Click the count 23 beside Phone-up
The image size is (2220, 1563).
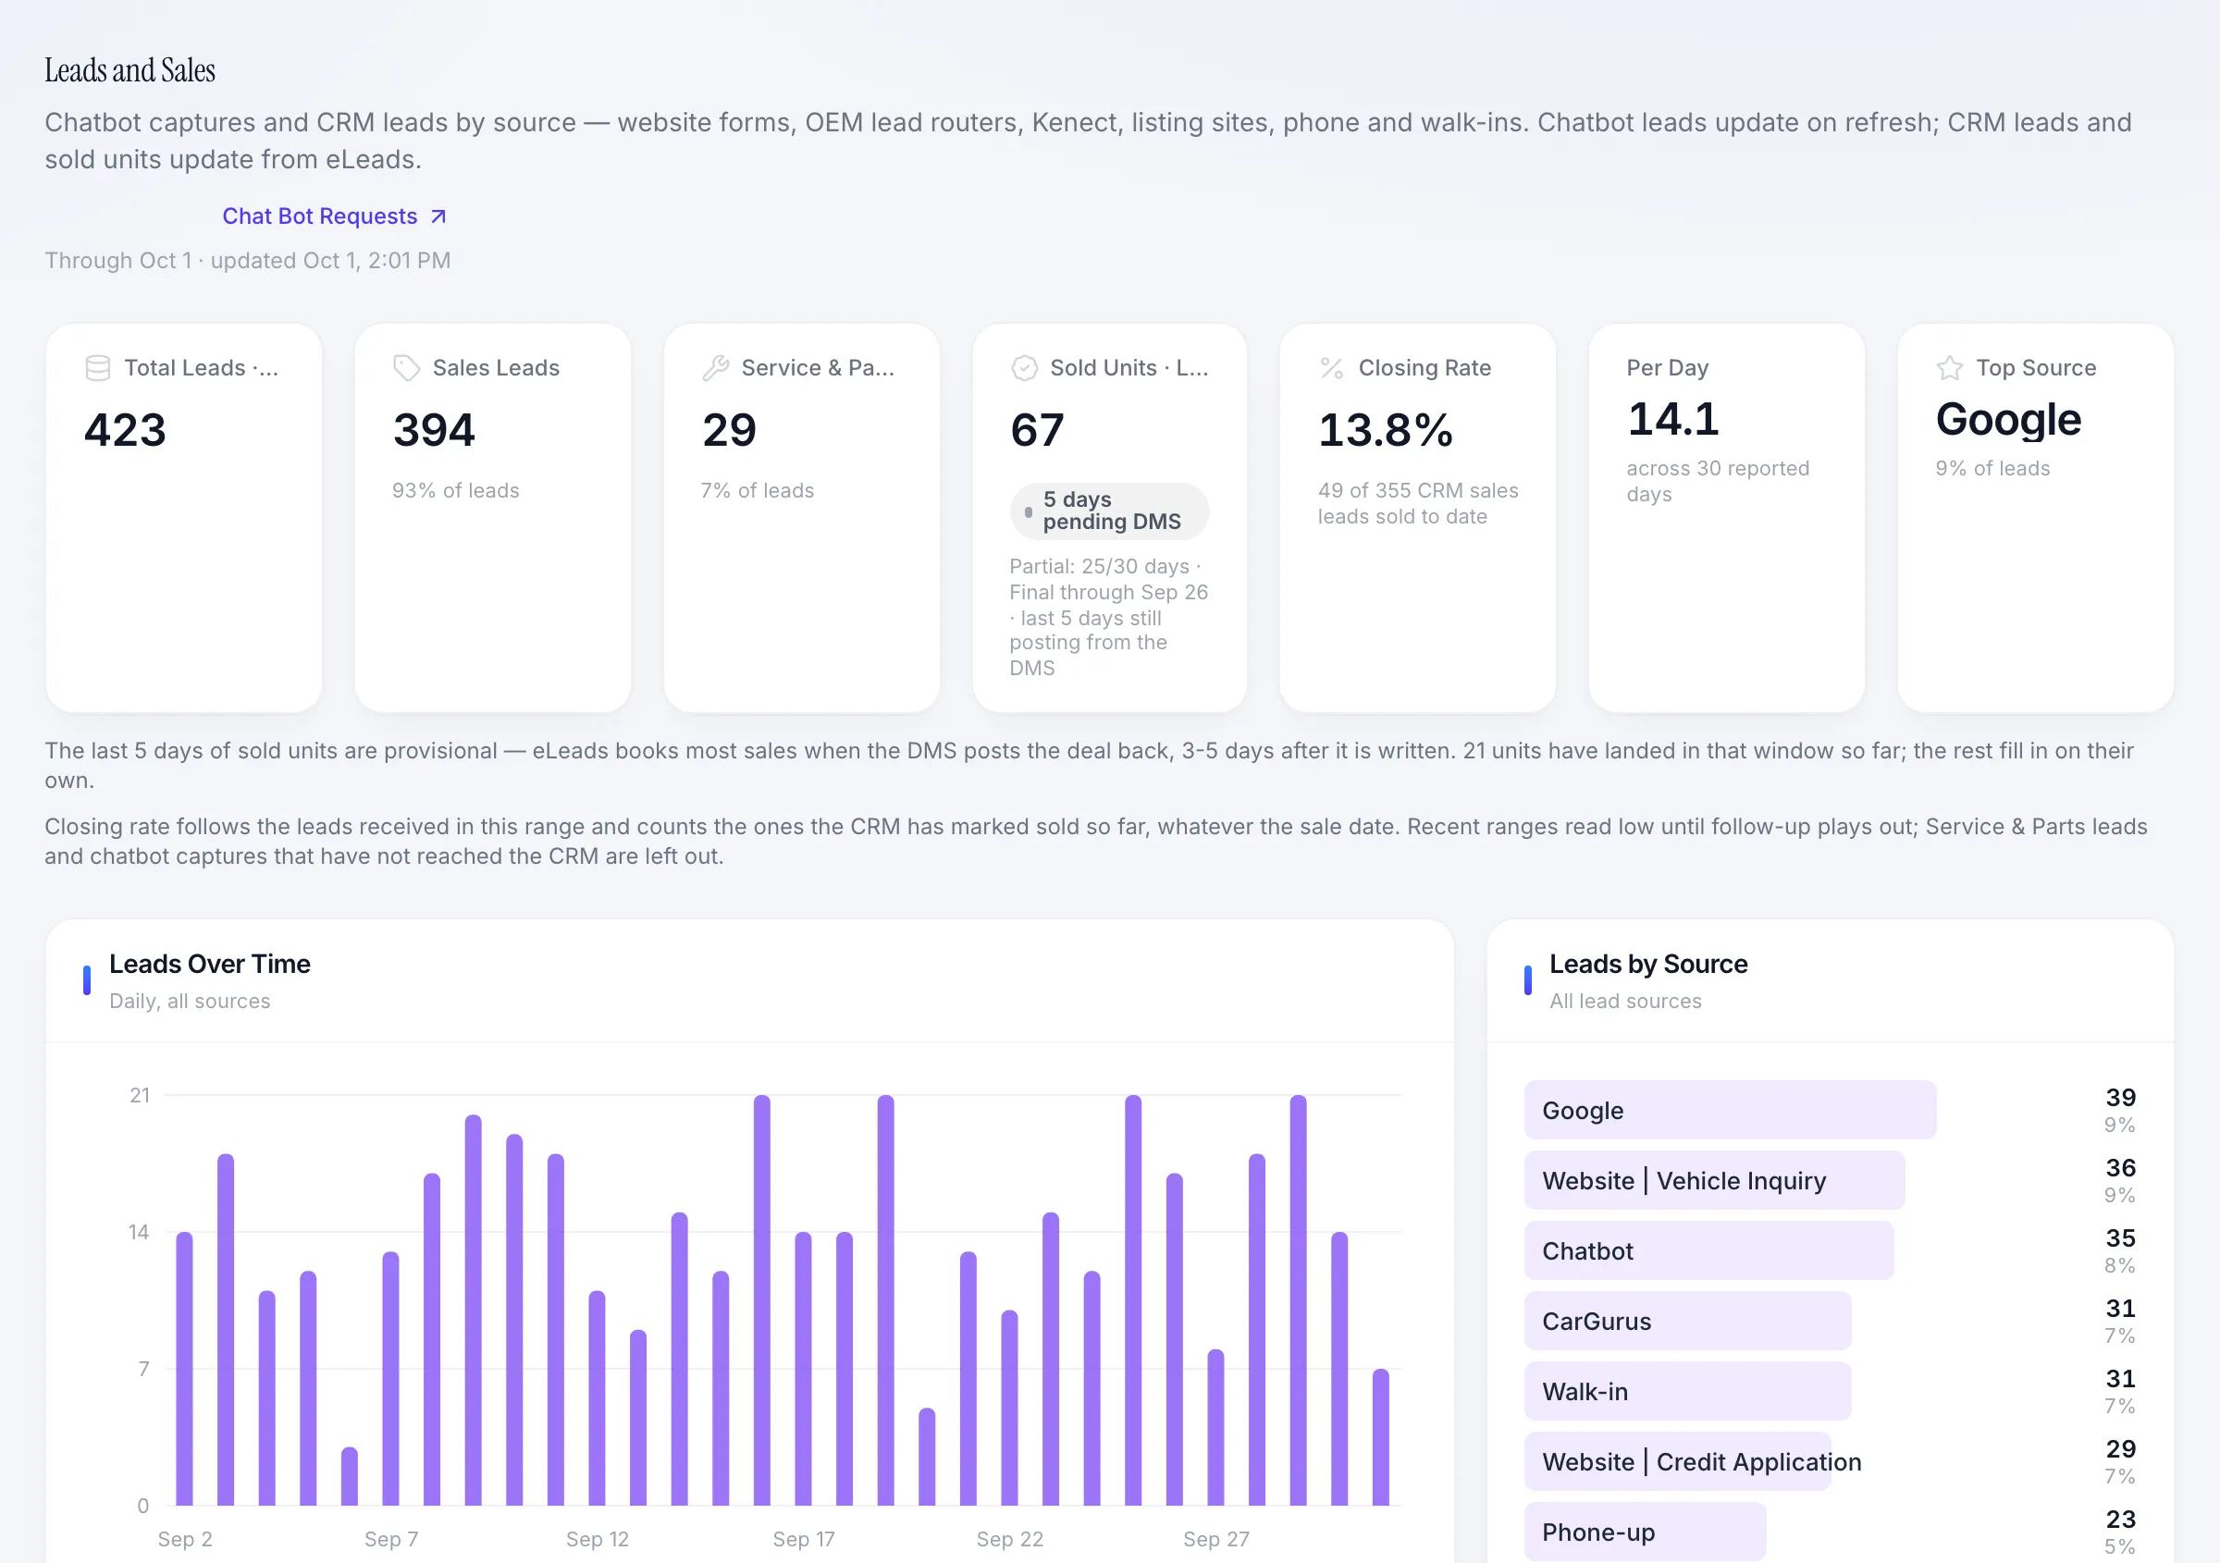click(x=2120, y=1520)
